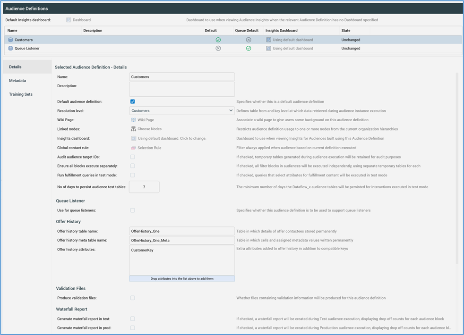Enable Audit audience target IDs checkbox

(x=132, y=157)
